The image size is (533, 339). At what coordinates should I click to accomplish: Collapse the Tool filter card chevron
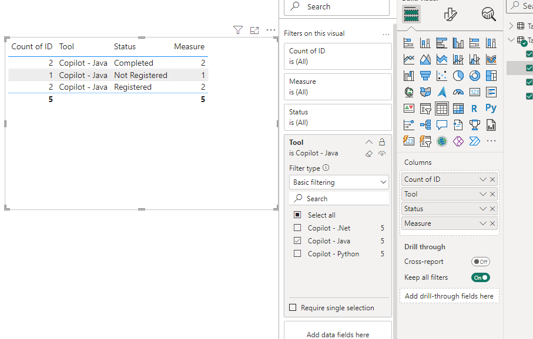click(x=369, y=142)
